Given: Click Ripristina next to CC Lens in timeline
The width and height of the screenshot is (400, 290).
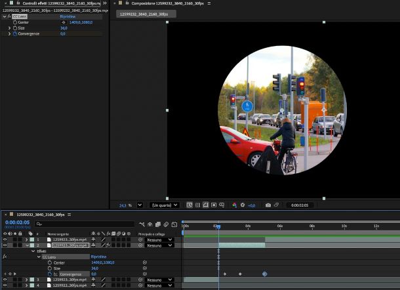Looking at the screenshot, I should (x=98, y=257).
